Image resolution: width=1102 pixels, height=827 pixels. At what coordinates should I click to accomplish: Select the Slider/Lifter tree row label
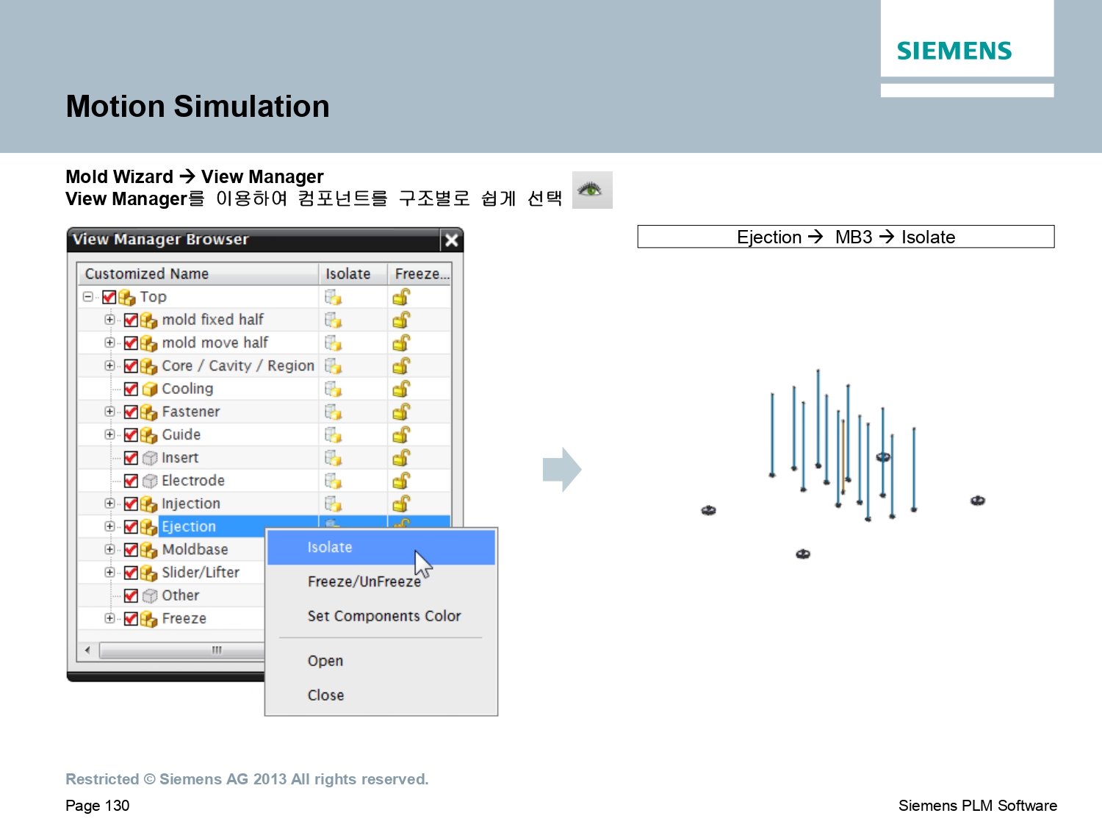point(201,573)
